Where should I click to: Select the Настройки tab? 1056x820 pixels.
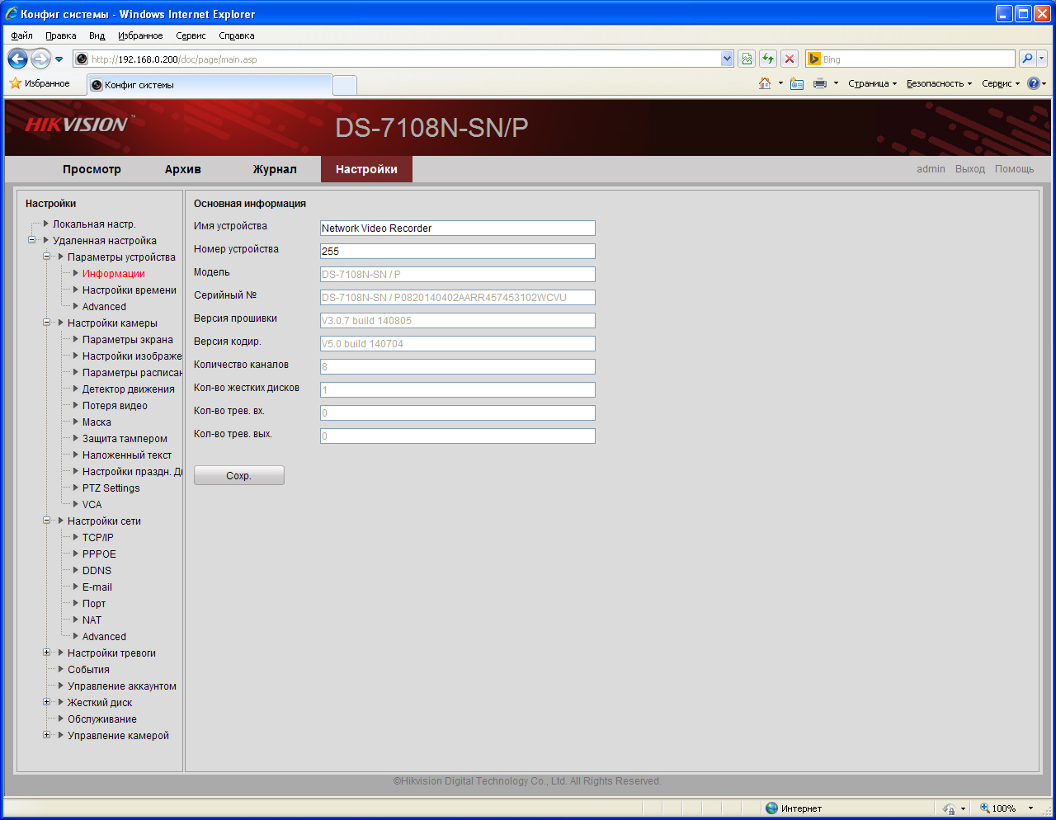tap(366, 169)
